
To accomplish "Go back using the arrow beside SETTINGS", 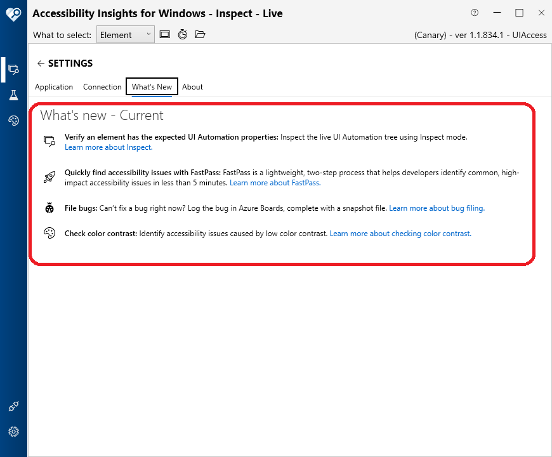I will pyautogui.click(x=41, y=63).
